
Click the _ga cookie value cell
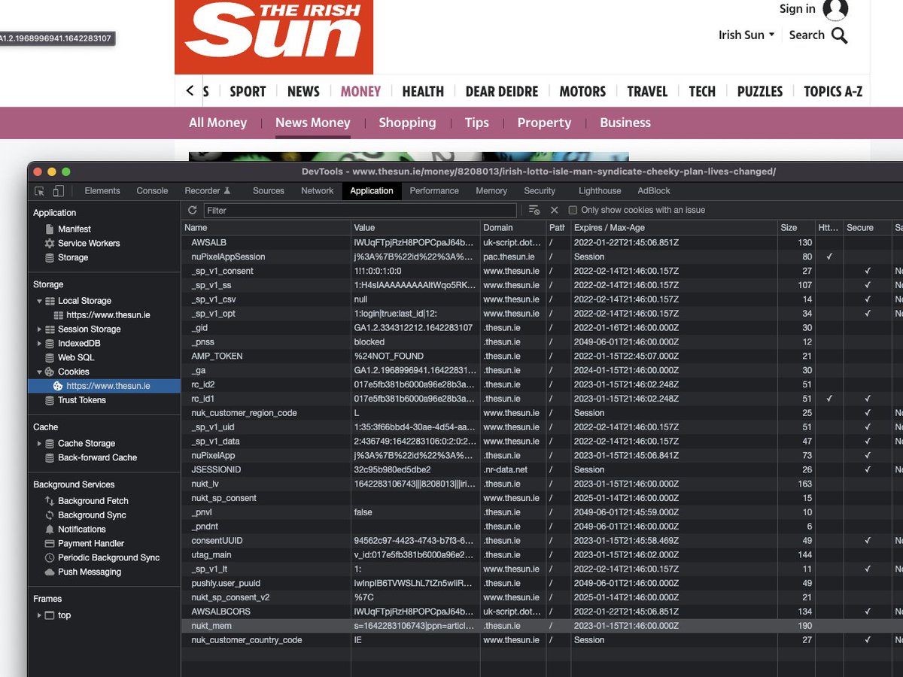click(415, 370)
